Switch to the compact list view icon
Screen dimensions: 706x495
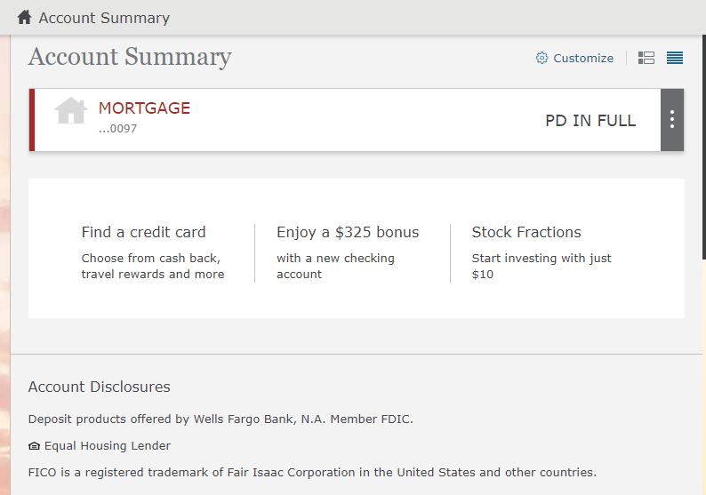[675, 58]
